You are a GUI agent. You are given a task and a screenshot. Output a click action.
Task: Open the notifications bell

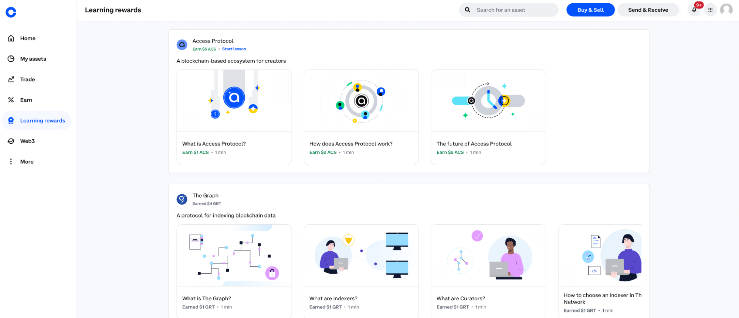pos(694,10)
